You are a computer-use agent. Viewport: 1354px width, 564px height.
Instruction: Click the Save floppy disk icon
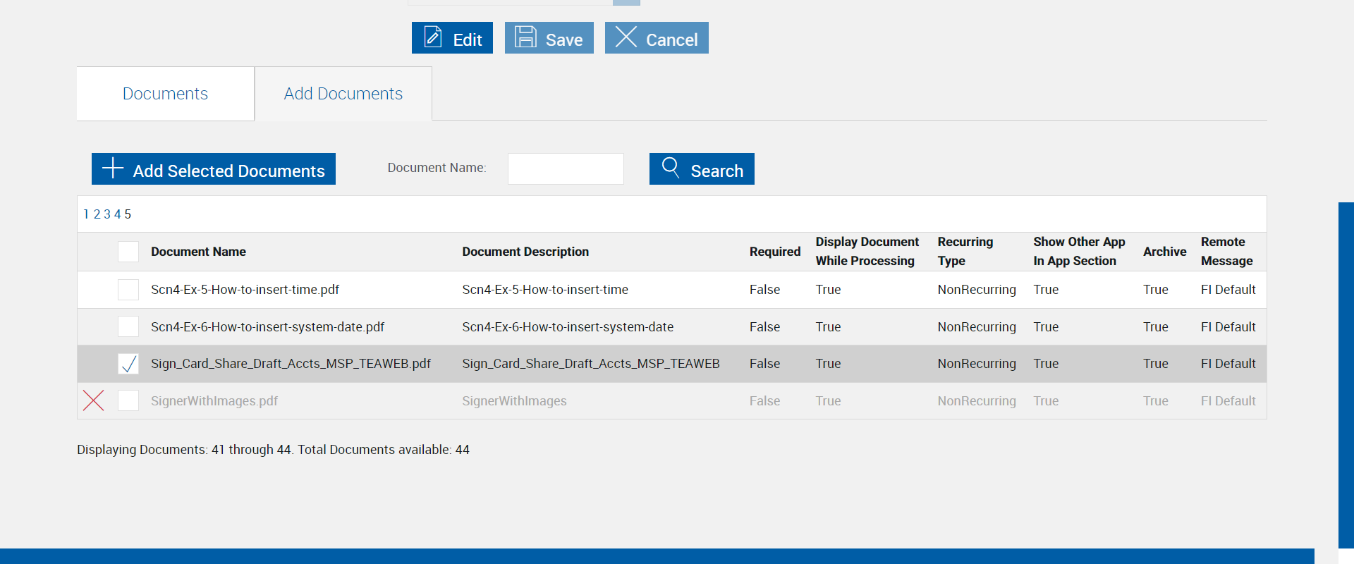point(525,37)
